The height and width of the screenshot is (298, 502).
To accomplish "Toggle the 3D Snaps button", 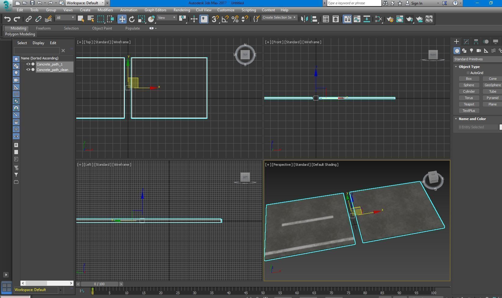I will 215,19.
